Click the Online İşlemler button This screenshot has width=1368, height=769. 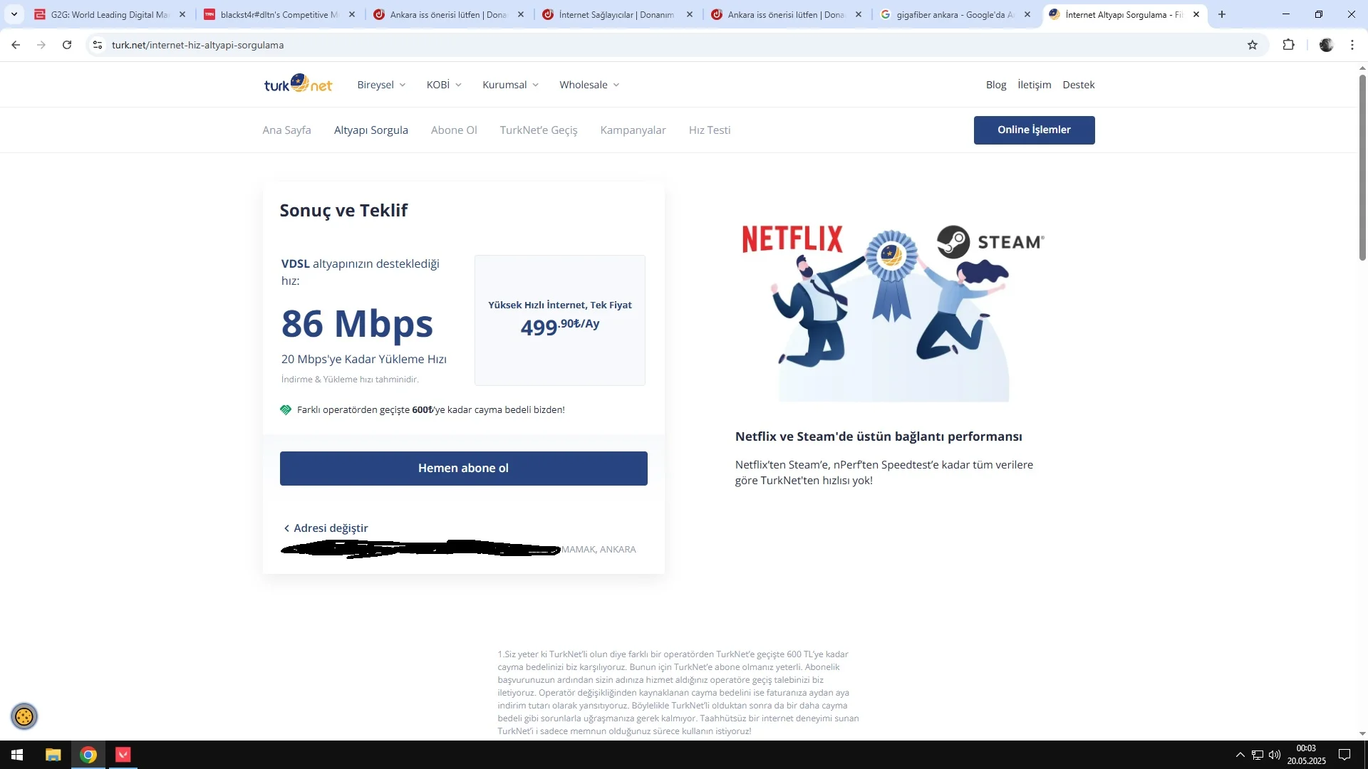1034,130
